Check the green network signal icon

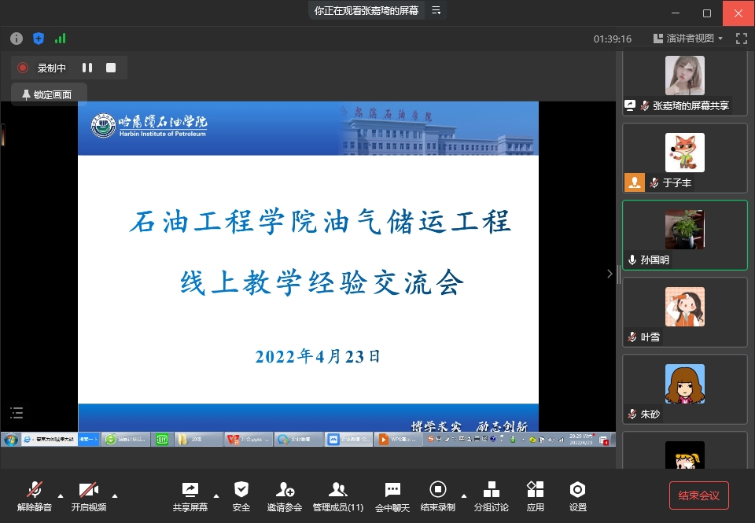coord(61,38)
